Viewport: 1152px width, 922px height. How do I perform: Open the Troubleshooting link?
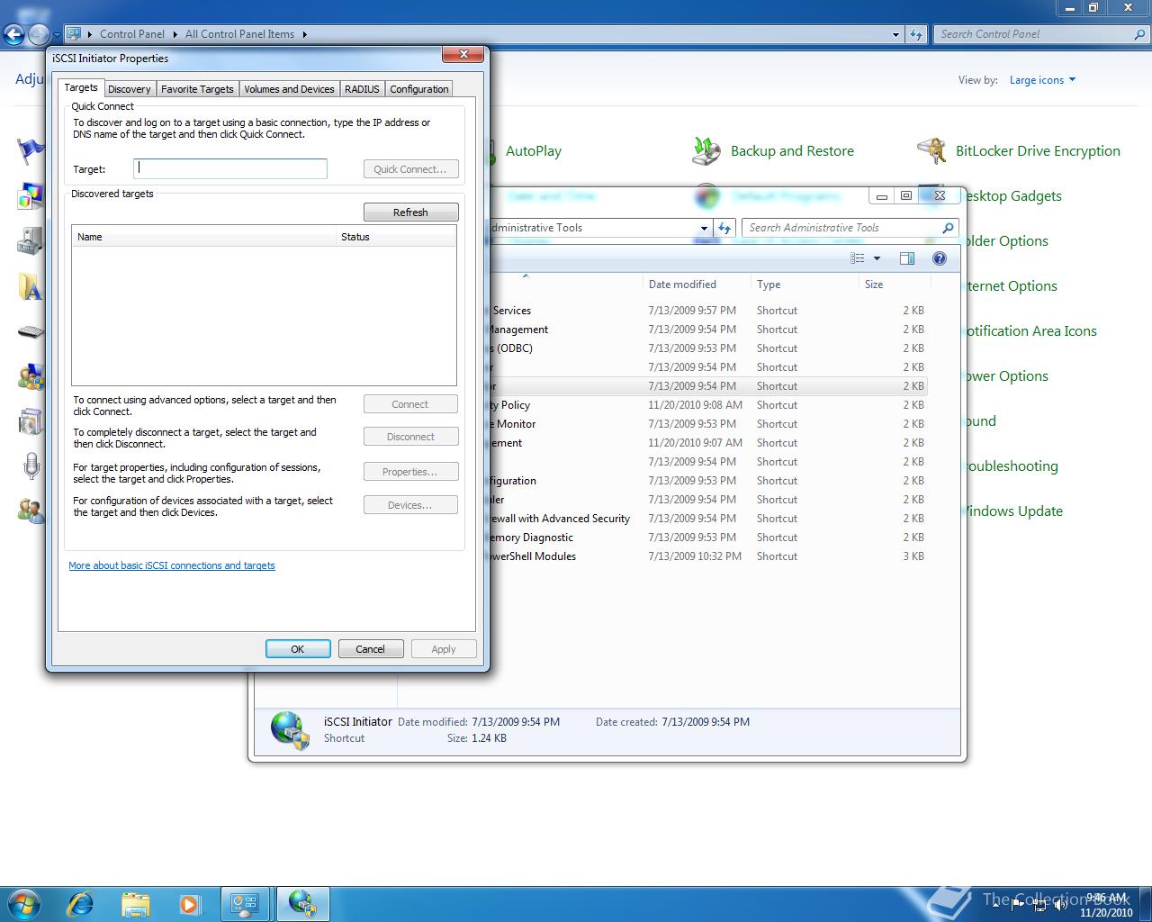[1011, 466]
